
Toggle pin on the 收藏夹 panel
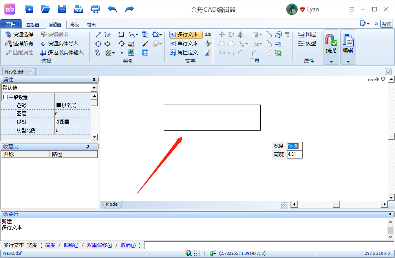click(88, 147)
